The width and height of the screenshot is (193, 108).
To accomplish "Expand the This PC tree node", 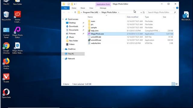I will coord(63,54).
